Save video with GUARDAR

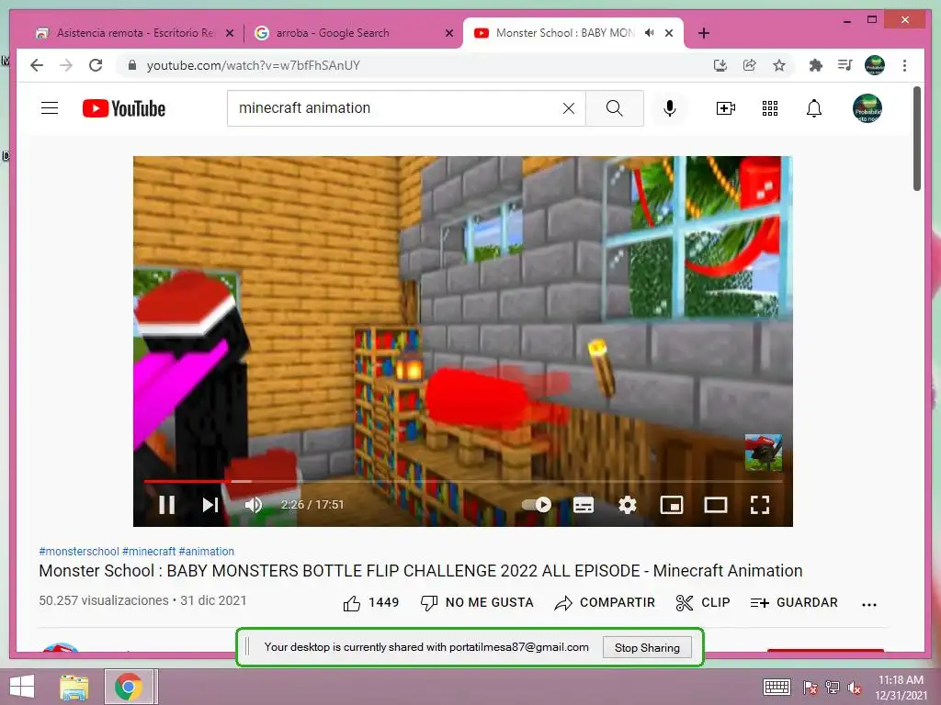coord(793,602)
